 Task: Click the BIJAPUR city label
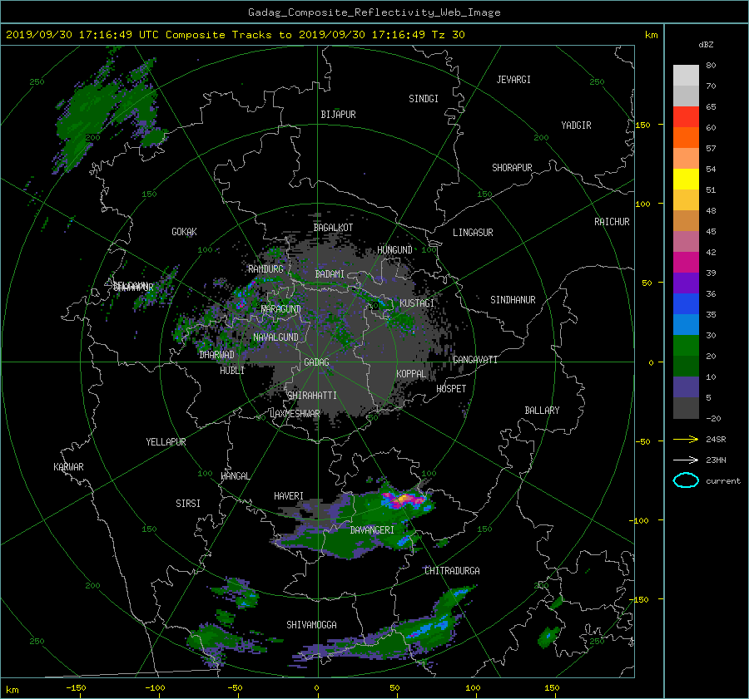(338, 115)
